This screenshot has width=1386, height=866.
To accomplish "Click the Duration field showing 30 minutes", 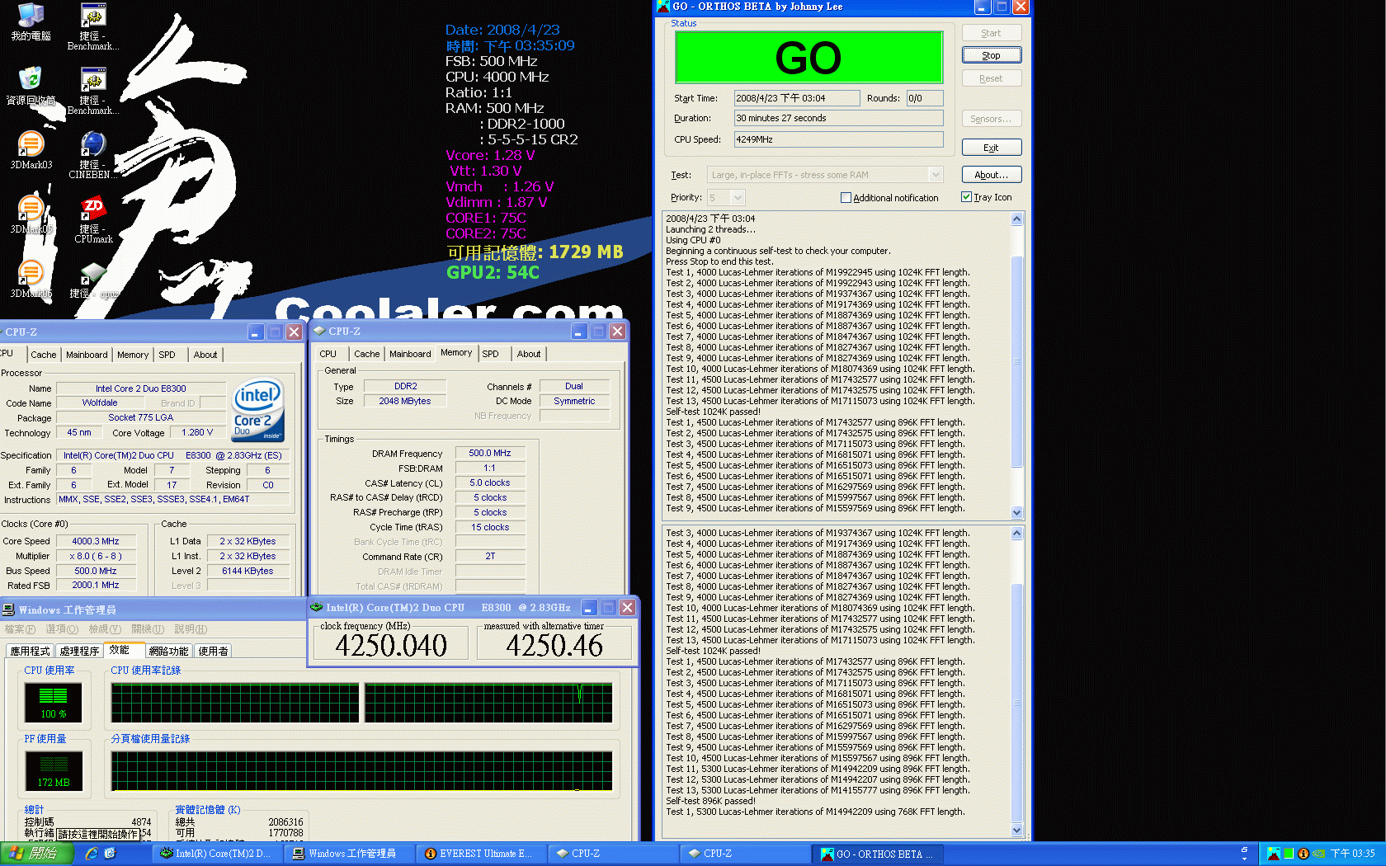I will coord(839,118).
